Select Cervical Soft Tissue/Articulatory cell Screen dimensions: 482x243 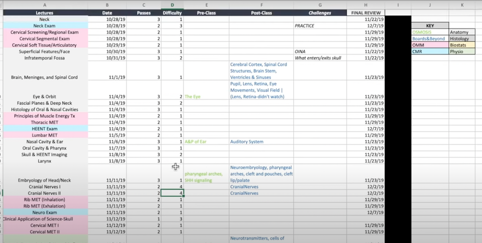[45, 45]
